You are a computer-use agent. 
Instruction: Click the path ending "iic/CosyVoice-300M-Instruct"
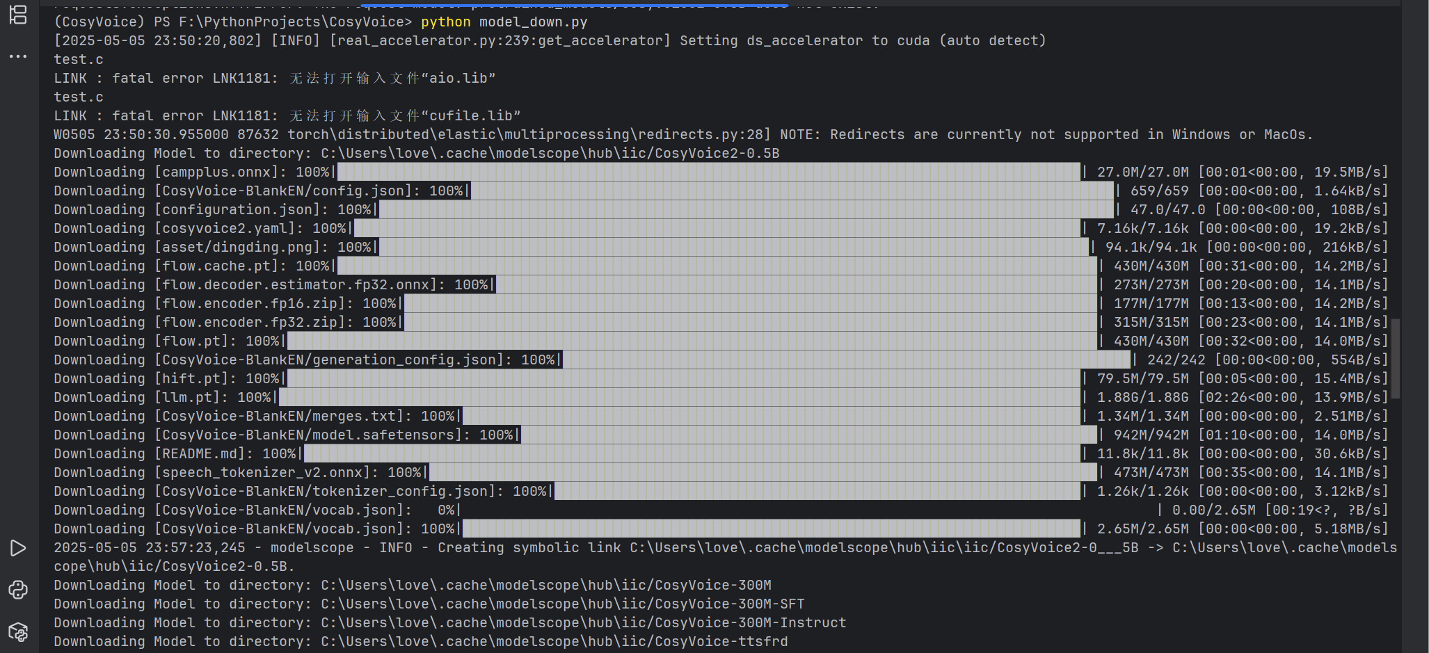click(583, 622)
